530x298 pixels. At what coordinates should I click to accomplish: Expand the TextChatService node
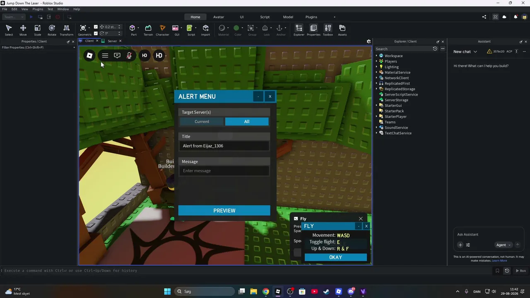pos(376,133)
